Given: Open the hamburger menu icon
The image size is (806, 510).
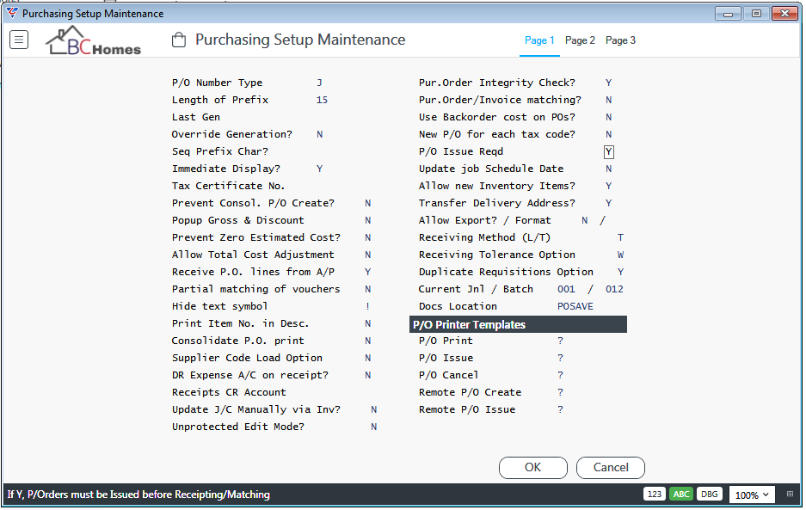Looking at the screenshot, I should (19, 40).
